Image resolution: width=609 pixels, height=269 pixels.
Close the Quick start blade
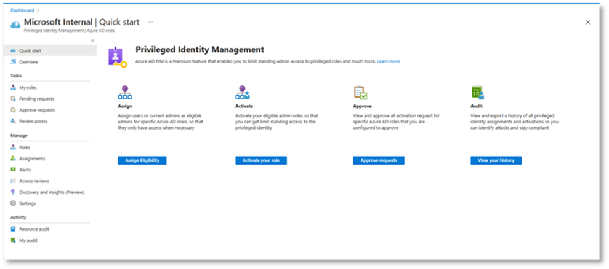587,22
